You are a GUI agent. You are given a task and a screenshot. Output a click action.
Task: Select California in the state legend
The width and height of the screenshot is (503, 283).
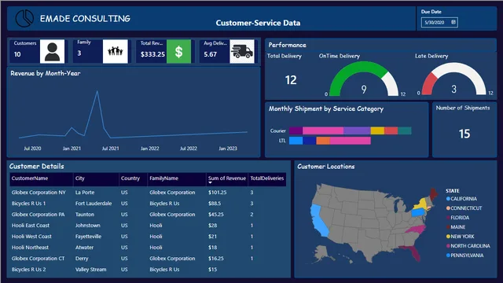[x=461, y=199]
